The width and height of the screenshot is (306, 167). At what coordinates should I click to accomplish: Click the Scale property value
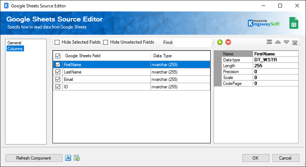coord(276,78)
